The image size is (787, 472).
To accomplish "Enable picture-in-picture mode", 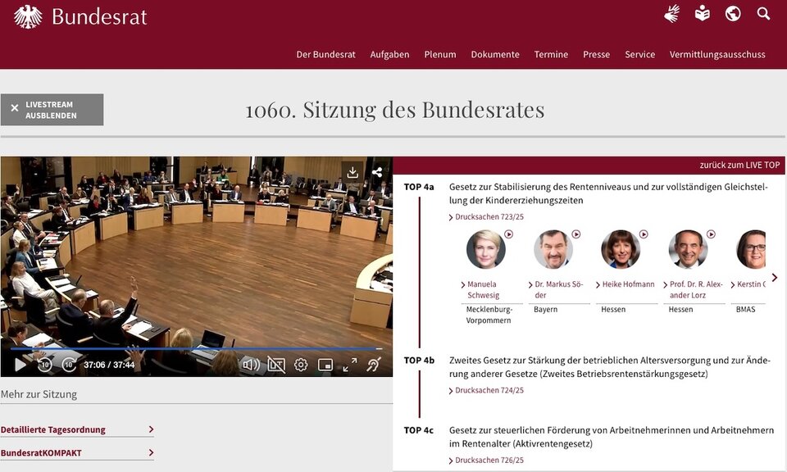I will pos(325,364).
